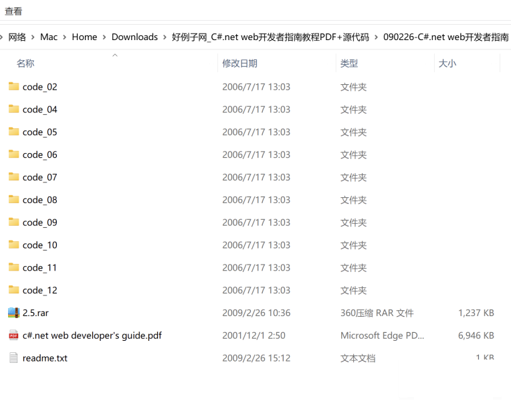Select the code_06 folder name
The image size is (511, 401).
pyautogui.click(x=40, y=154)
